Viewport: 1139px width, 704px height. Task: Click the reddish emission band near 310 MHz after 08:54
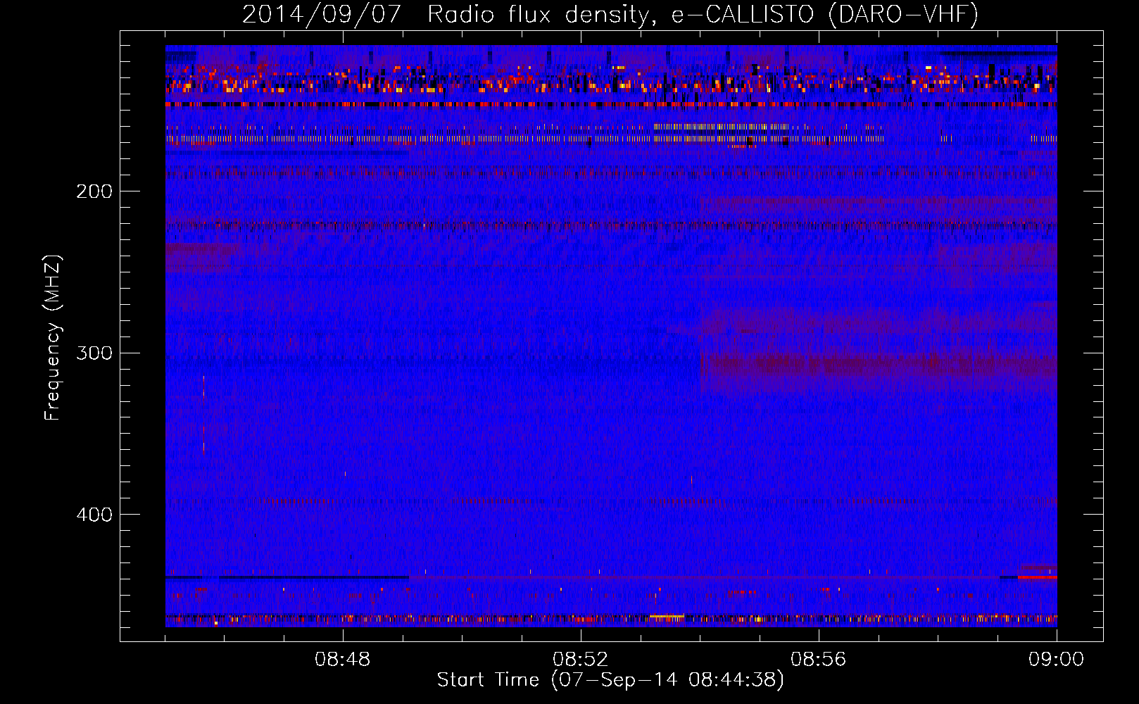[879, 365]
